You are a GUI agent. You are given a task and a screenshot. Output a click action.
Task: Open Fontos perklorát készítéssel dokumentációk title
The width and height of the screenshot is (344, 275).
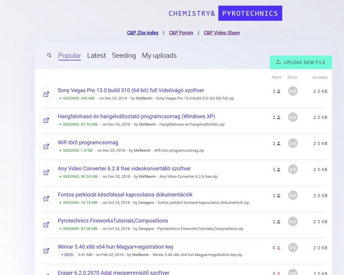click(125, 194)
